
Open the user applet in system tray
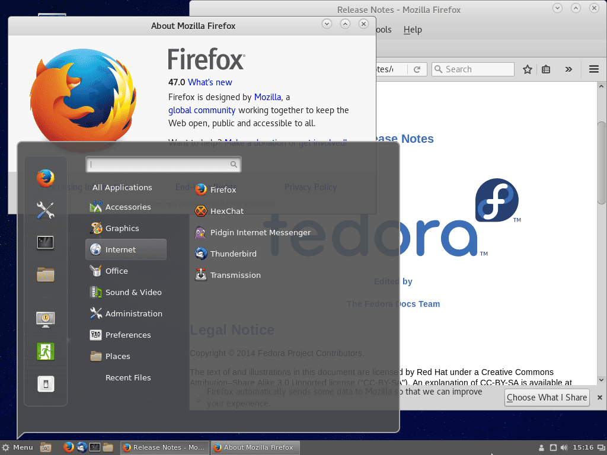(542, 448)
